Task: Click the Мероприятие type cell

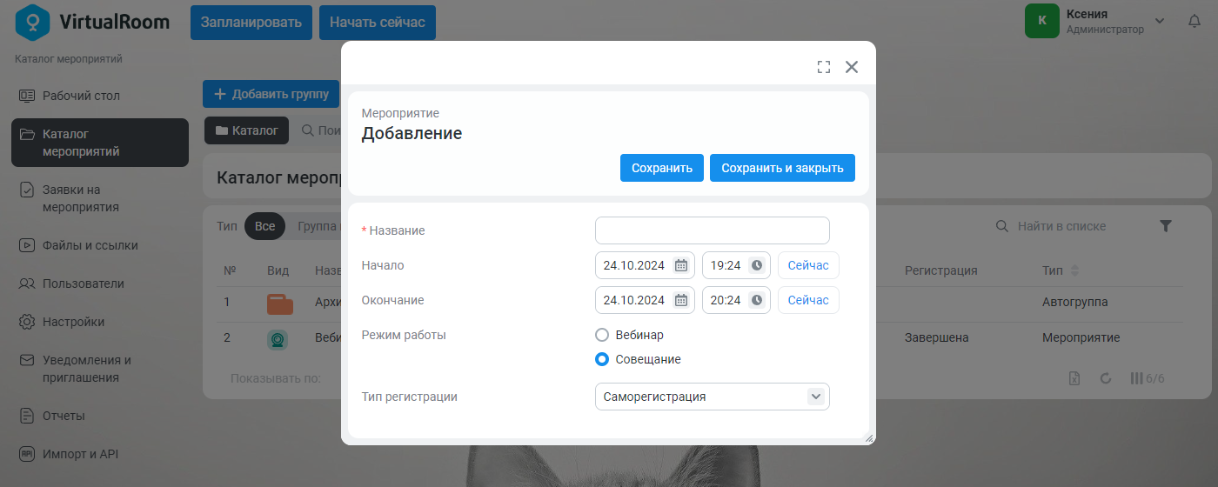Action: 1081,337
